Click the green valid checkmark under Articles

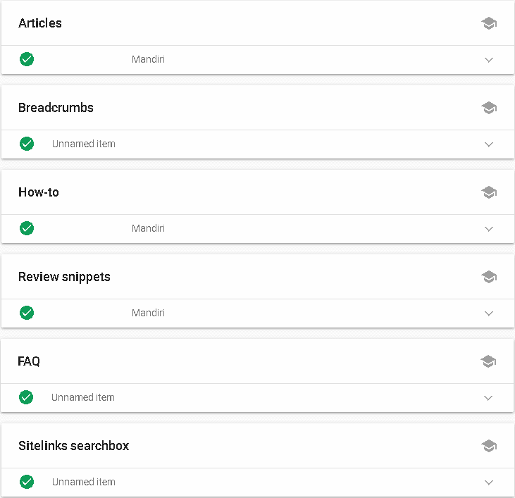tap(27, 59)
